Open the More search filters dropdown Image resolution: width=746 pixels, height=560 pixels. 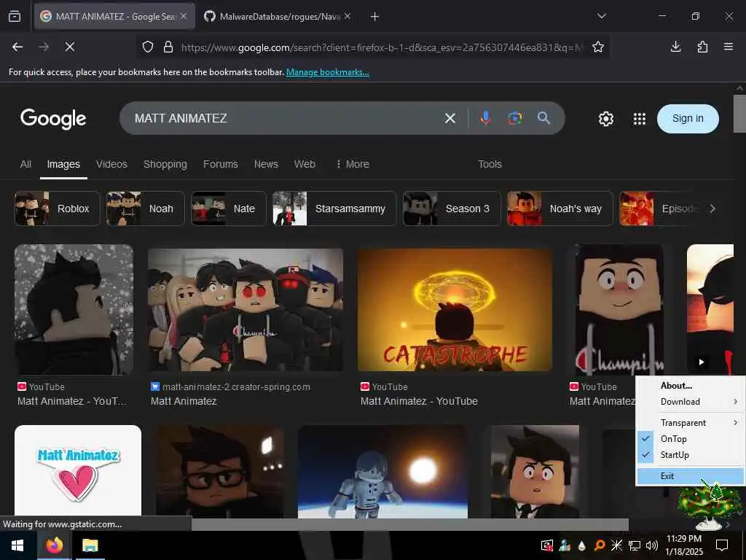(x=353, y=164)
